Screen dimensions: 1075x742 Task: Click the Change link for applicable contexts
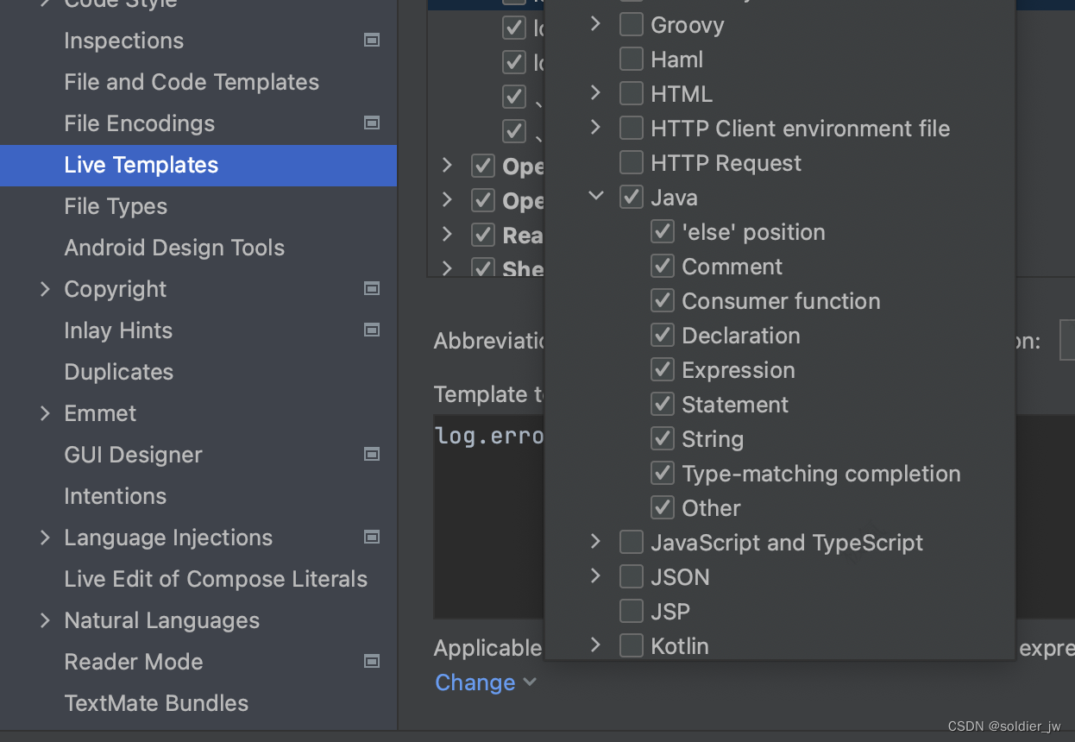[475, 682]
